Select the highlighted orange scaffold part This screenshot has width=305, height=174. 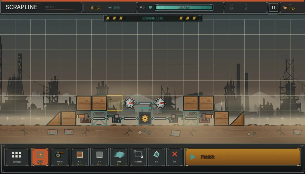[40, 157]
